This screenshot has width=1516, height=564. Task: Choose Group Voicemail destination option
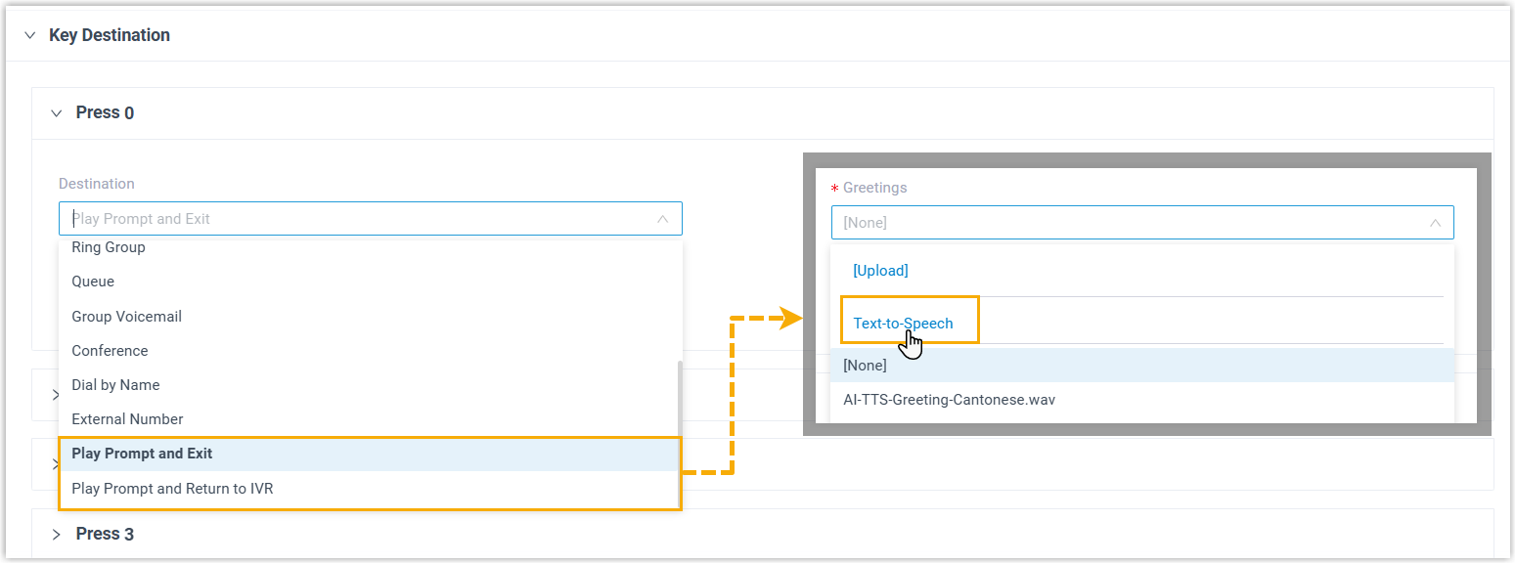pyautogui.click(x=127, y=317)
